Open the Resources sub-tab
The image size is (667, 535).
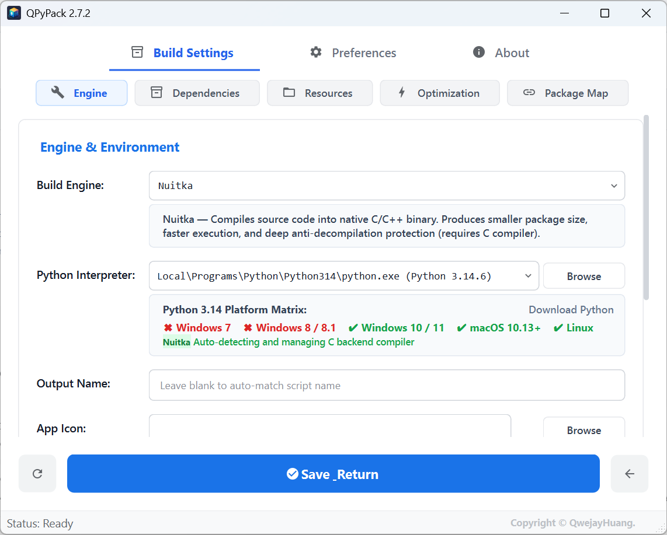320,93
